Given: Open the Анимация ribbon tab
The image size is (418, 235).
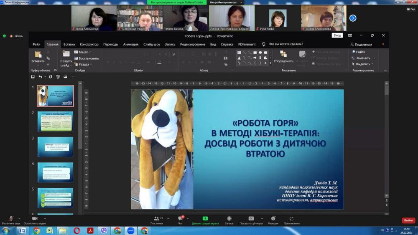Looking at the screenshot, I should click(131, 44).
